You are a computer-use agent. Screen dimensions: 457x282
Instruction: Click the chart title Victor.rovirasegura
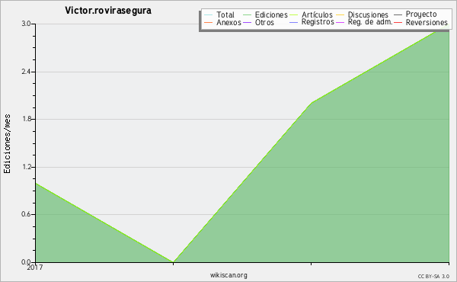pyautogui.click(x=108, y=11)
